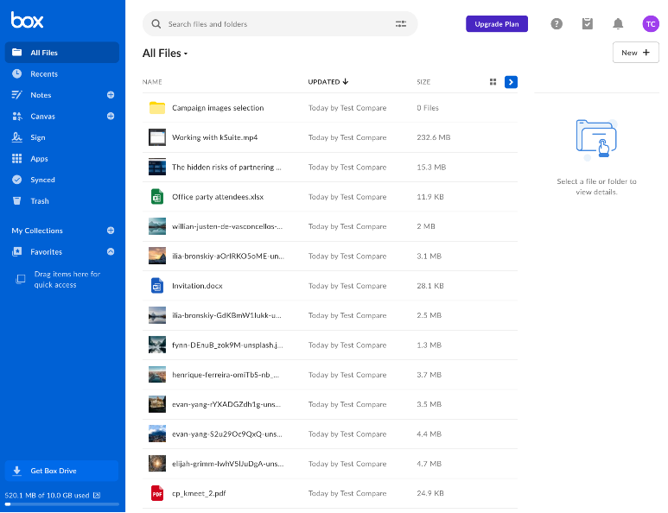
Task: Open the notifications bell
Action: (618, 24)
